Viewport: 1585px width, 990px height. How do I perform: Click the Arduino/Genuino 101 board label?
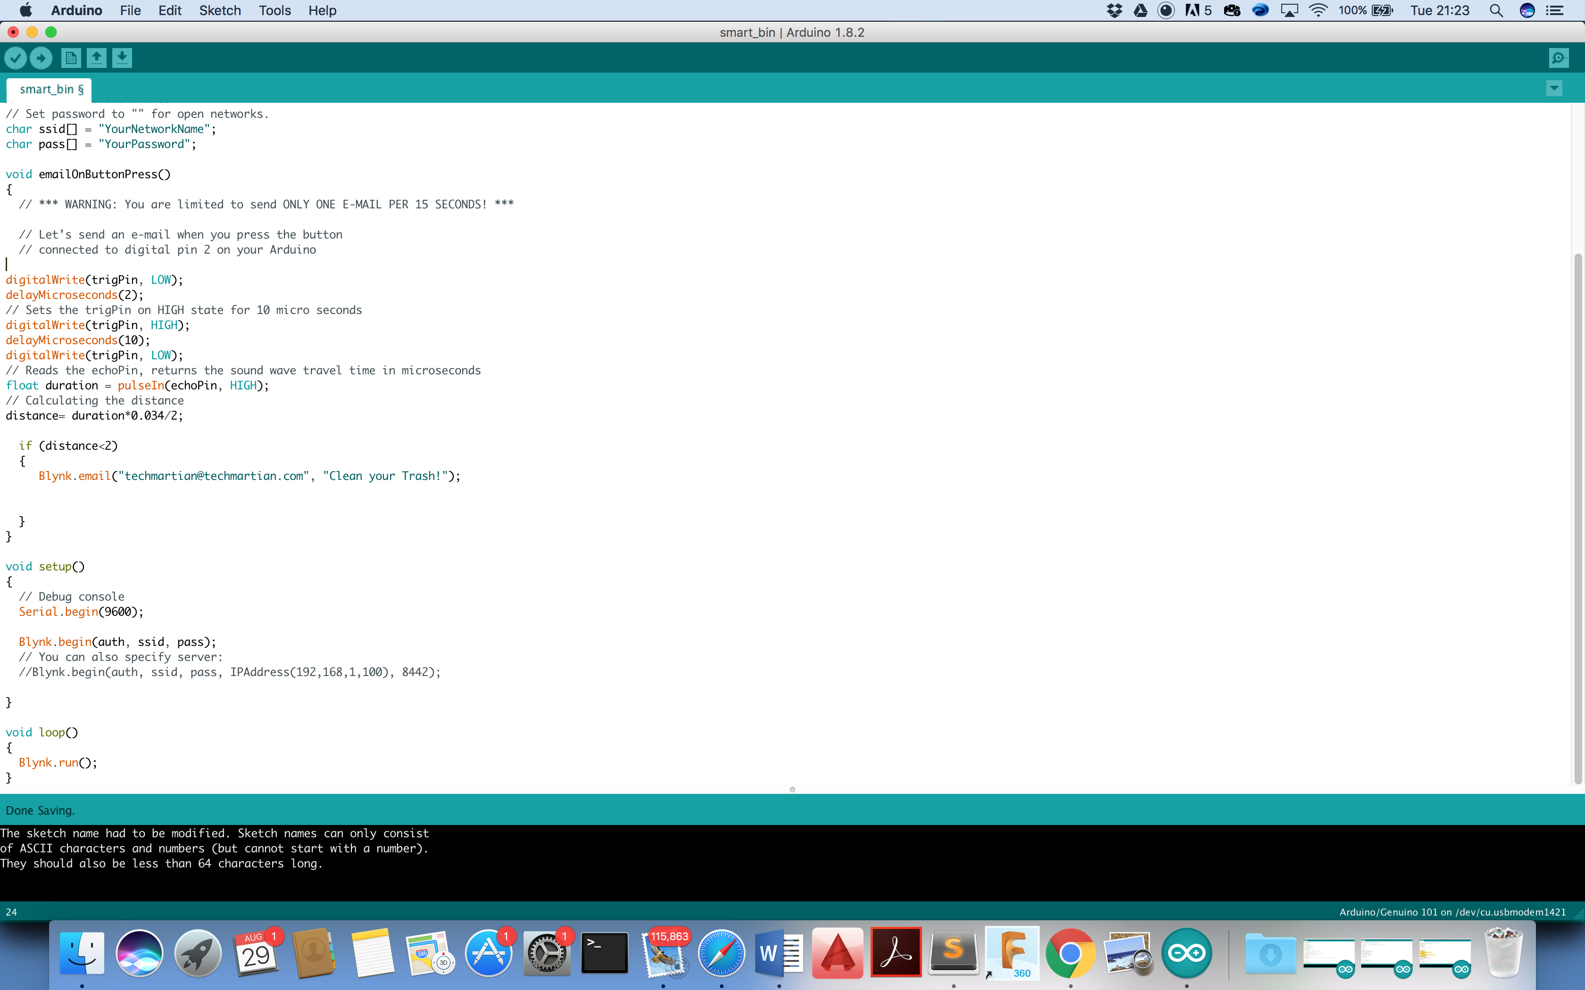[1453, 912]
